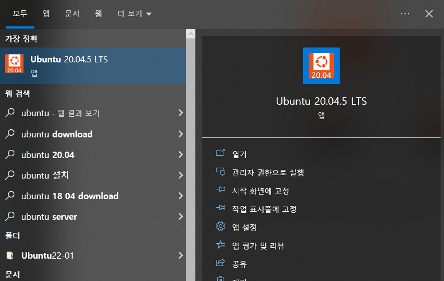This screenshot has height=281, width=444.
Task: Switch to the 웹 tab
Action: [x=99, y=14]
